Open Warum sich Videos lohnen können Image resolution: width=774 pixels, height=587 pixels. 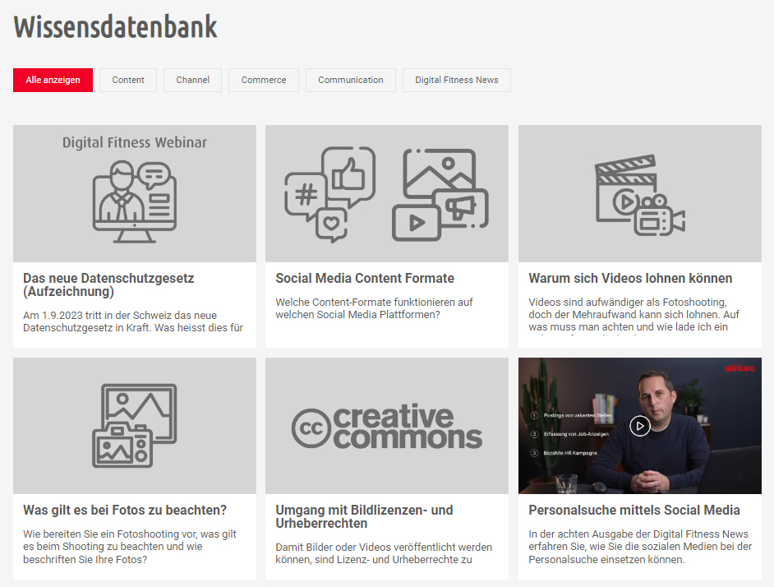pyautogui.click(x=630, y=278)
